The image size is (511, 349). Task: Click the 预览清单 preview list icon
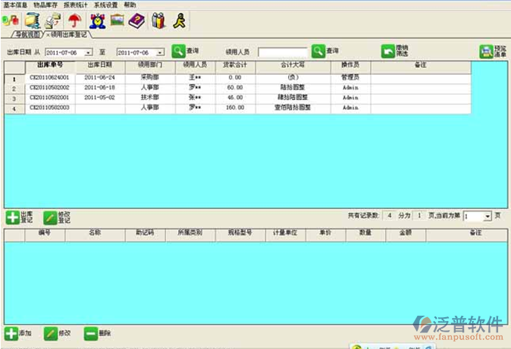[x=485, y=51]
